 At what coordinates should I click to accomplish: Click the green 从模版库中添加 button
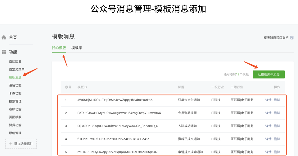point(269,74)
